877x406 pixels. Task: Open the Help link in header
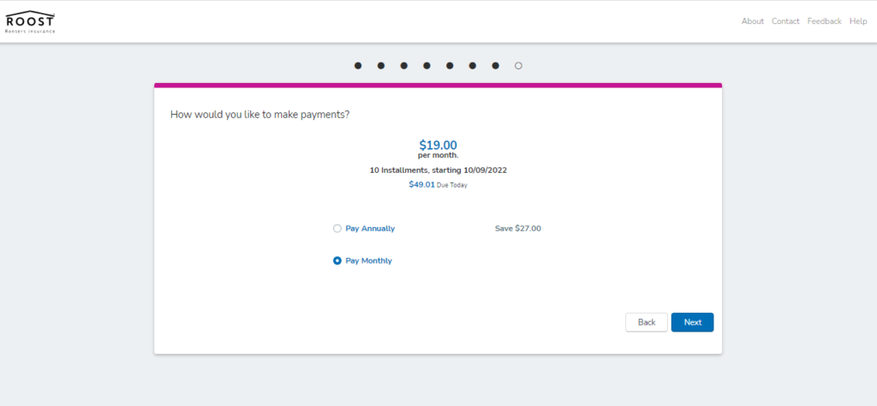[x=858, y=21]
